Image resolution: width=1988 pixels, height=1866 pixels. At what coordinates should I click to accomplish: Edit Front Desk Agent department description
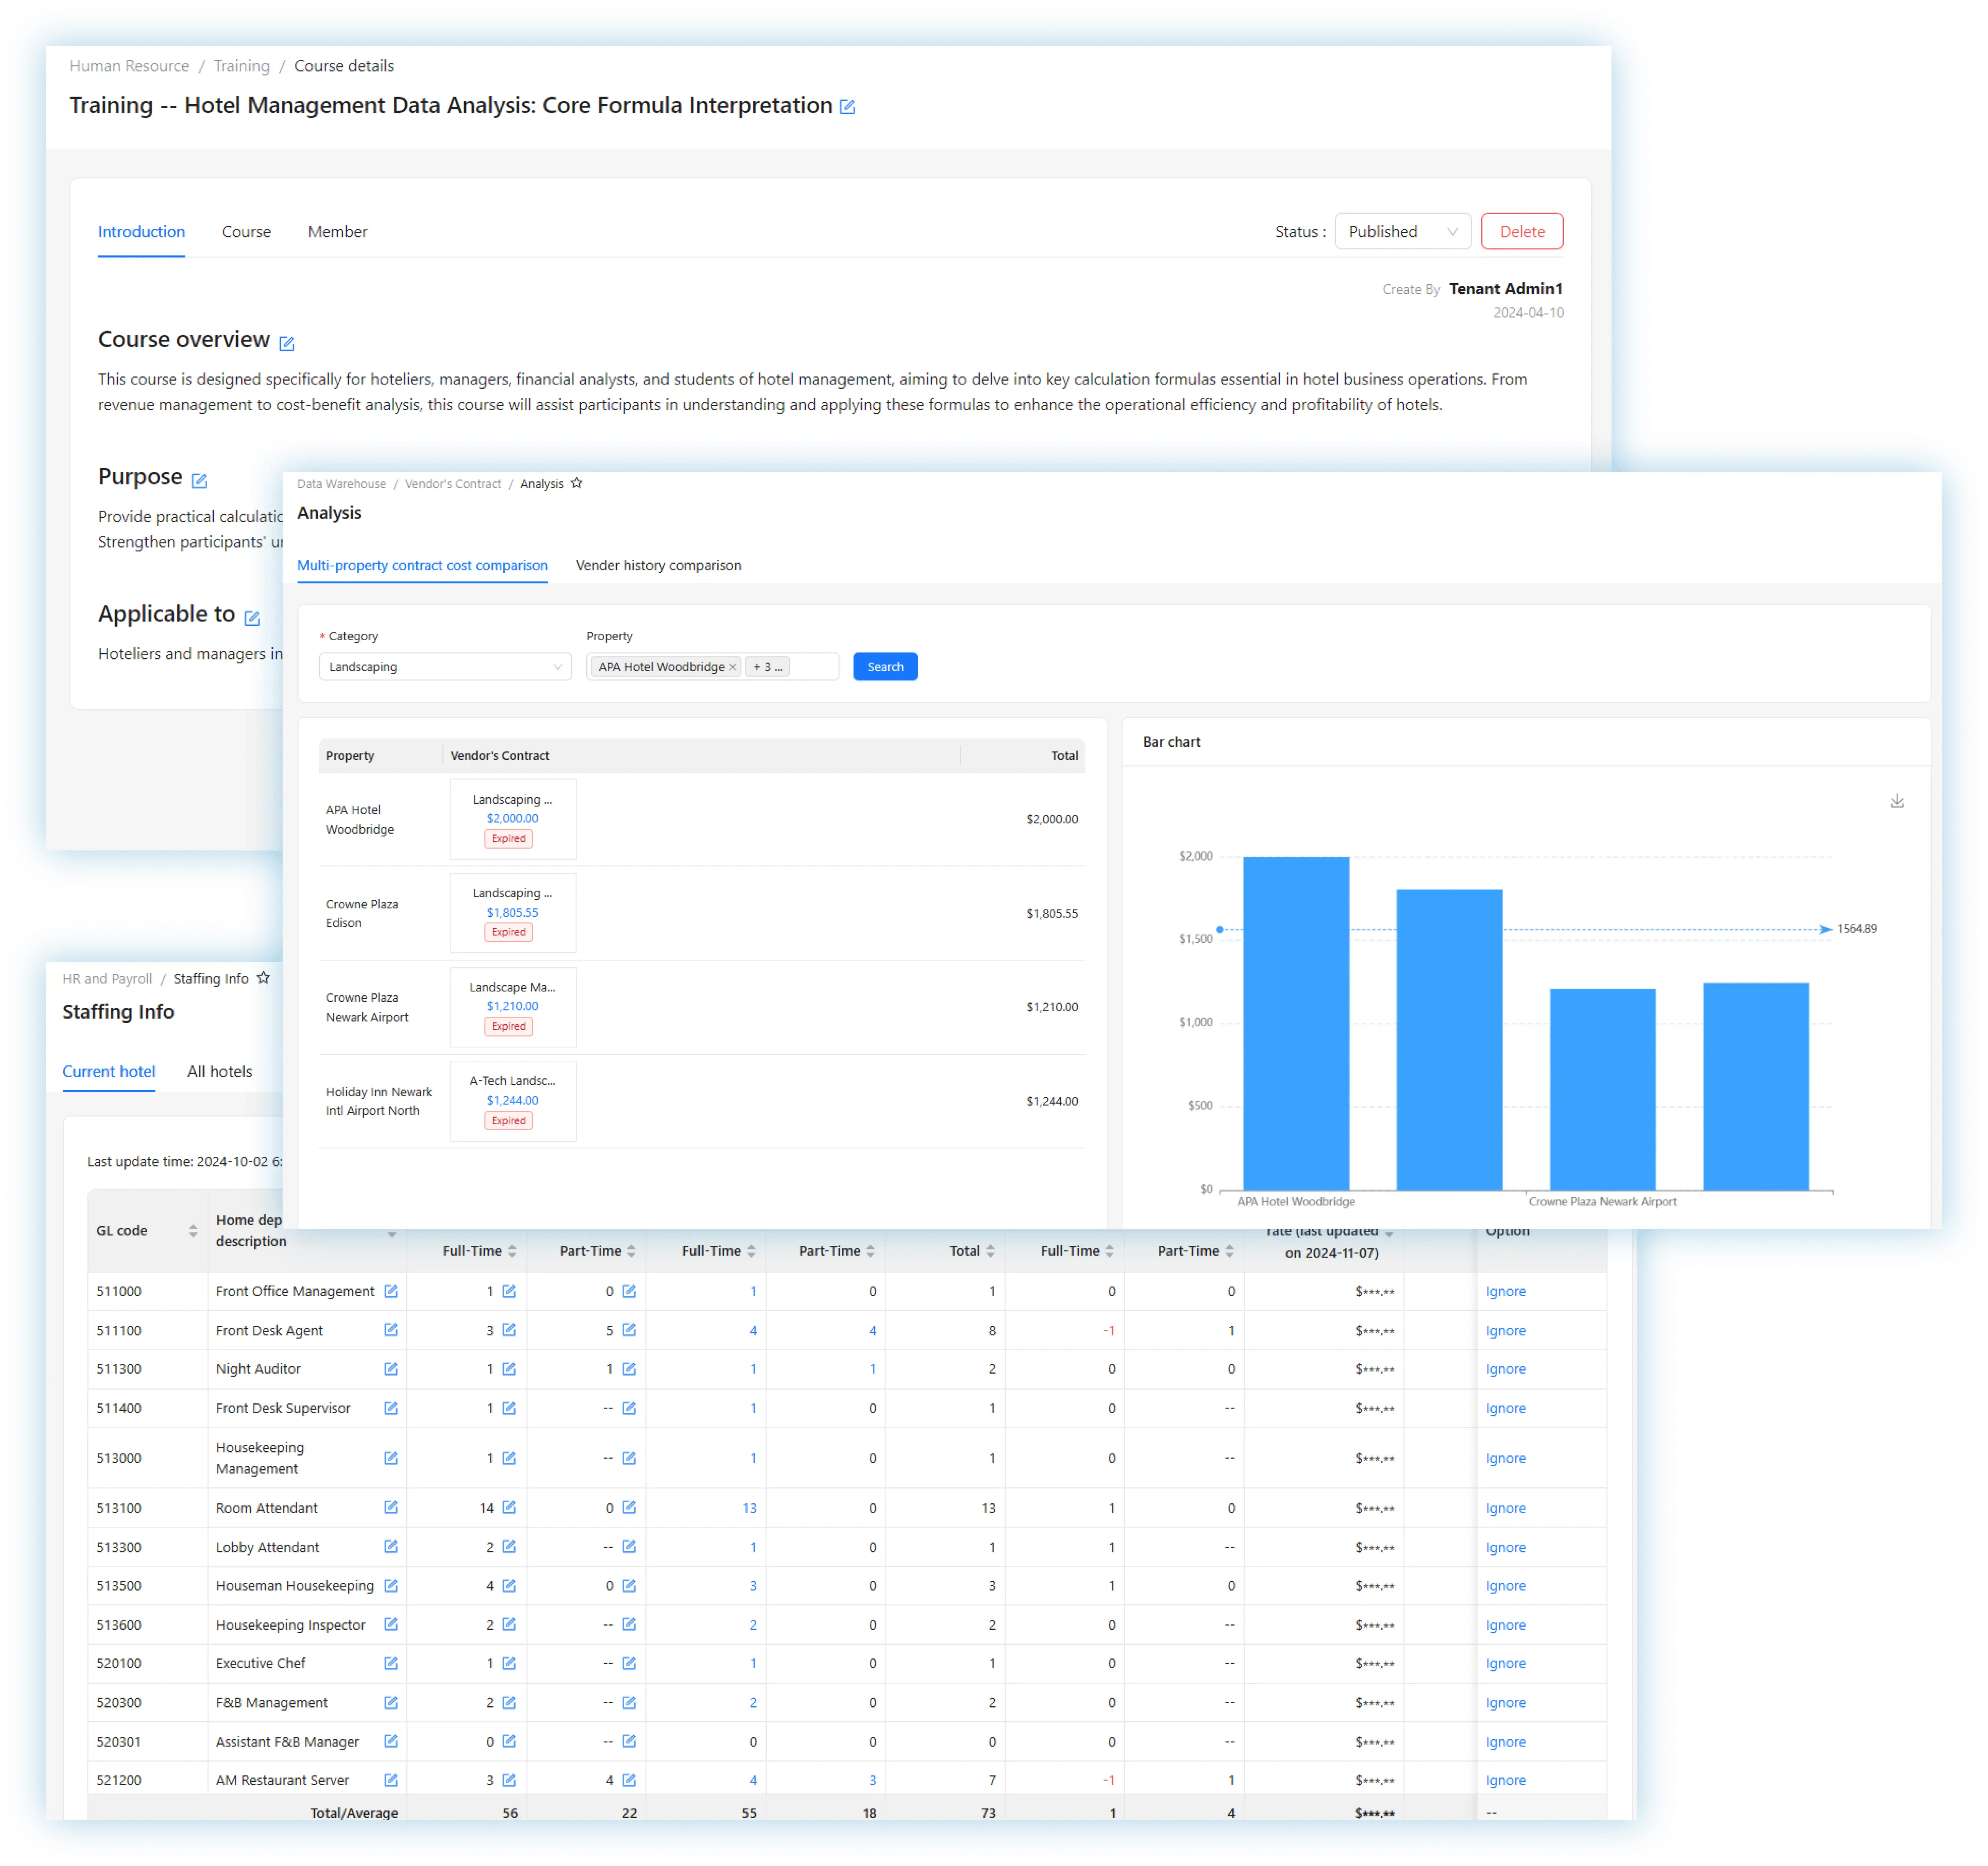(x=391, y=1330)
